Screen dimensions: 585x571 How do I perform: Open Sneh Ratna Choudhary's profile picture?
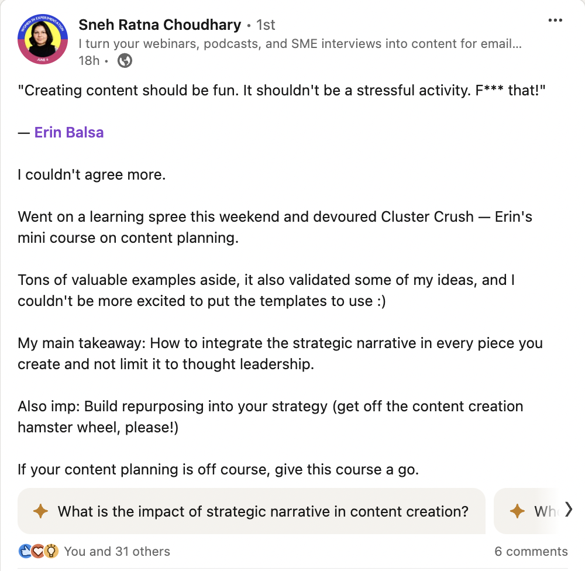[x=41, y=40]
